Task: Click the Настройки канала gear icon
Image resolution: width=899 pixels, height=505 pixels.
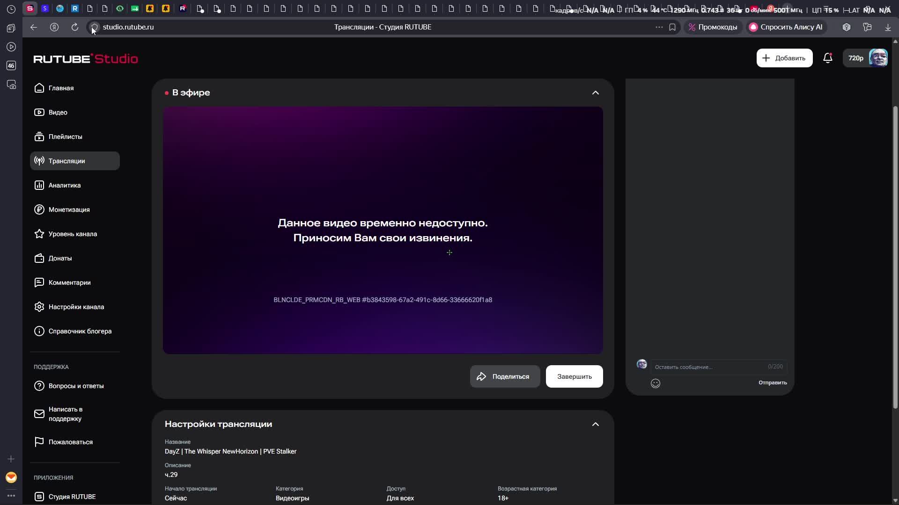Action: 39,307
